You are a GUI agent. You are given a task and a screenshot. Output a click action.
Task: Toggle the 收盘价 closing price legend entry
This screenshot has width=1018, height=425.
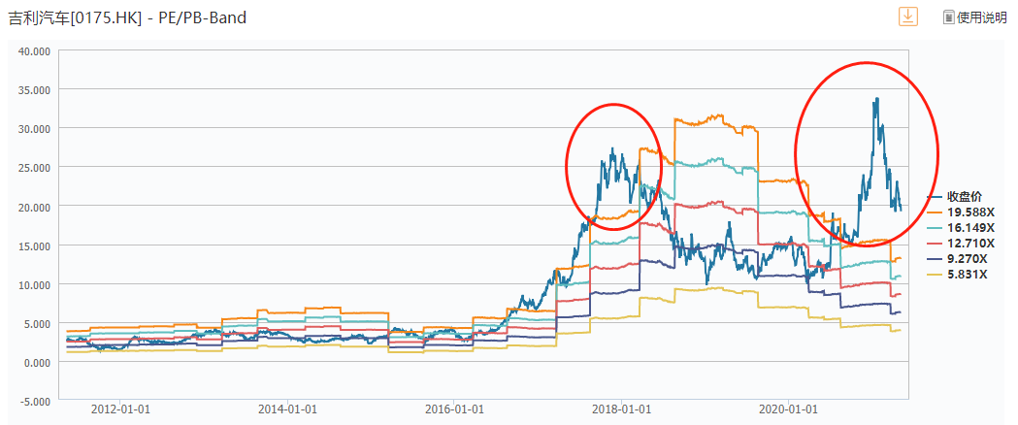(x=962, y=197)
